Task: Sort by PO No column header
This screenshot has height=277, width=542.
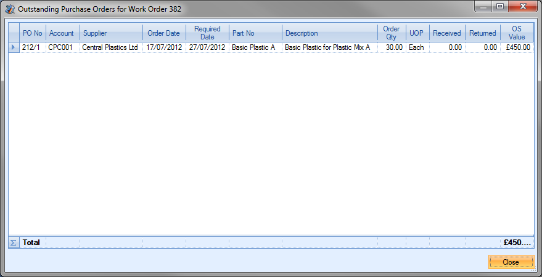Action: click(32, 33)
